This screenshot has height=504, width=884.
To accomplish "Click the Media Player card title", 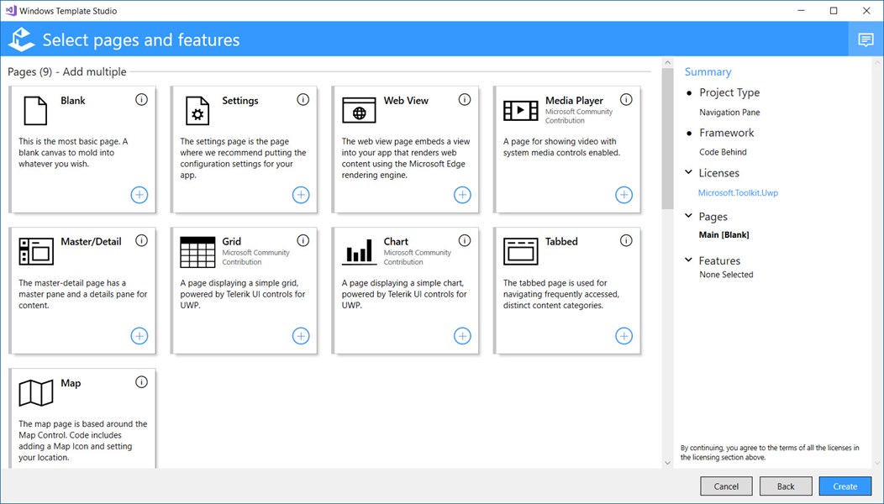I will pos(574,100).
